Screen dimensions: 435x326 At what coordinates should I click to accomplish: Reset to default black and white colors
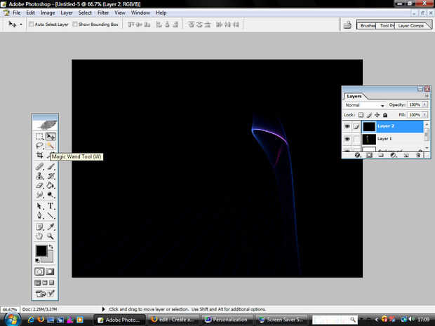tap(37, 260)
